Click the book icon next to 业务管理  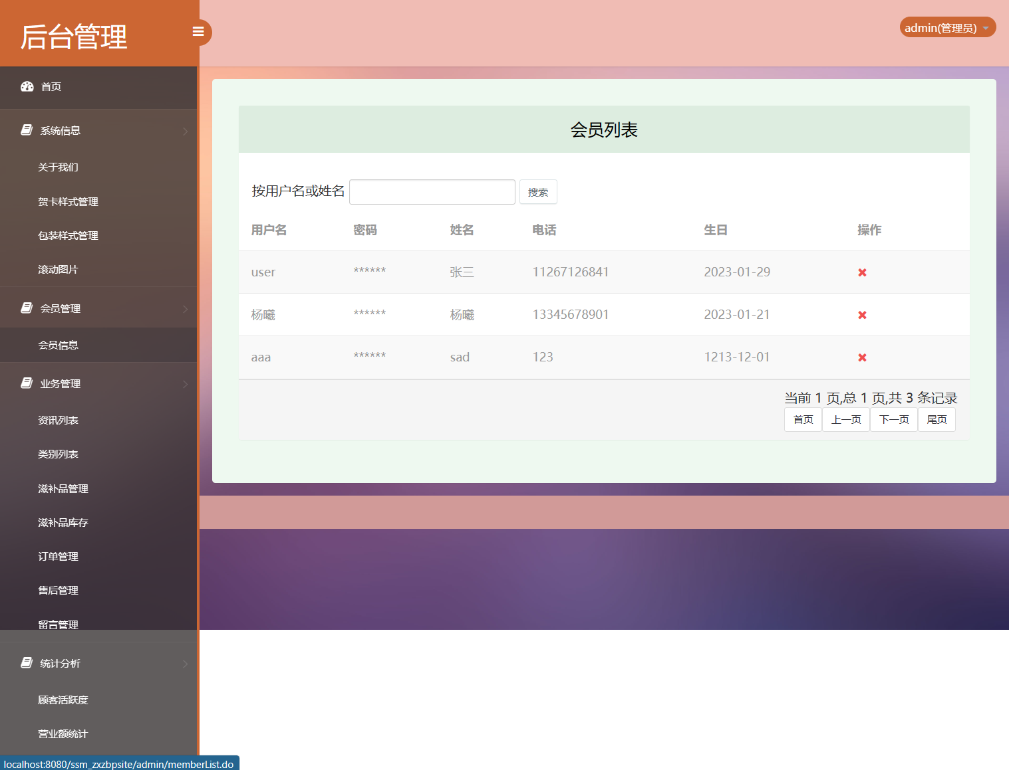(x=26, y=383)
